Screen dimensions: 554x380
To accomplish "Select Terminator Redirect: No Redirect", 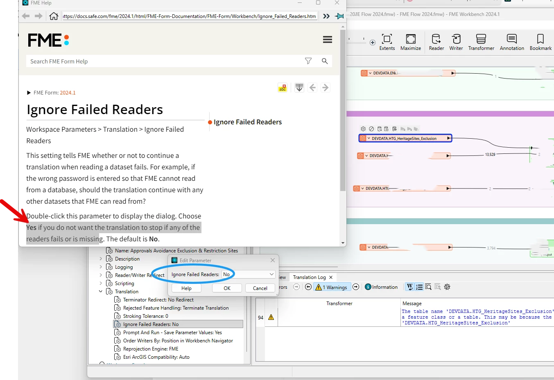I will click(x=158, y=300).
